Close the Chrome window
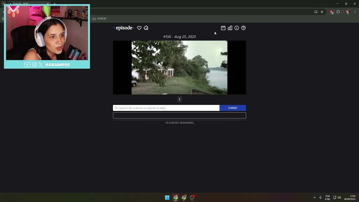 tap(355, 4)
